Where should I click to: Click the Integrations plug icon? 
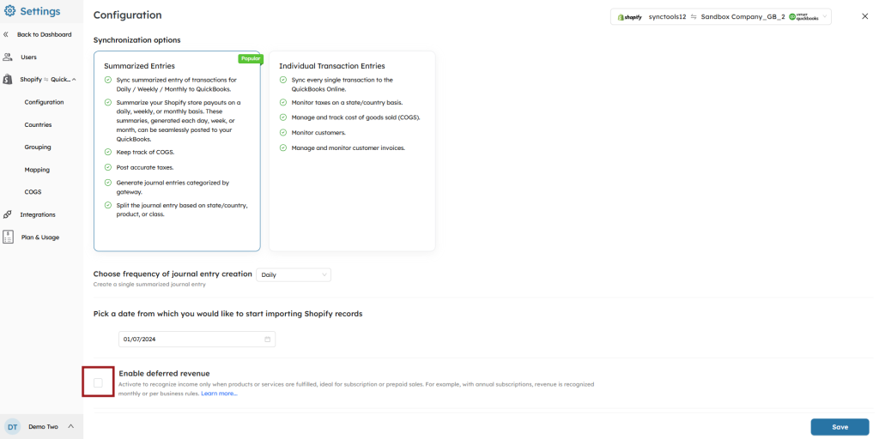pyautogui.click(x=8, y=214)
